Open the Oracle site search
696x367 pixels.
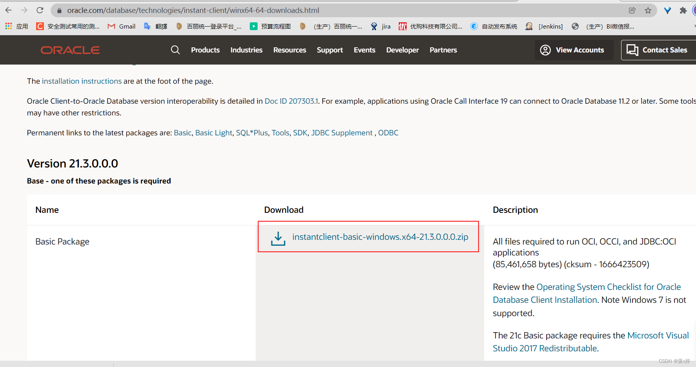click(175, 50)
